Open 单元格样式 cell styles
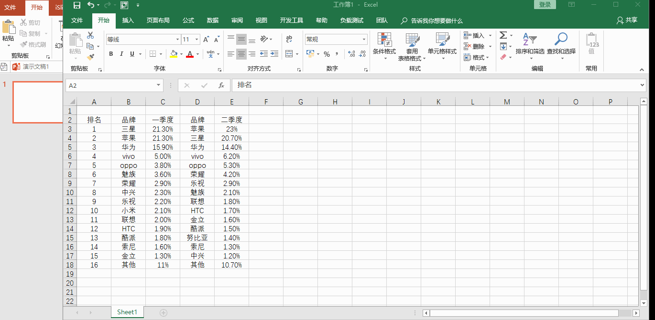Viewport: 655px width, 320px height. pyautogui.click(x=442, y=47)
